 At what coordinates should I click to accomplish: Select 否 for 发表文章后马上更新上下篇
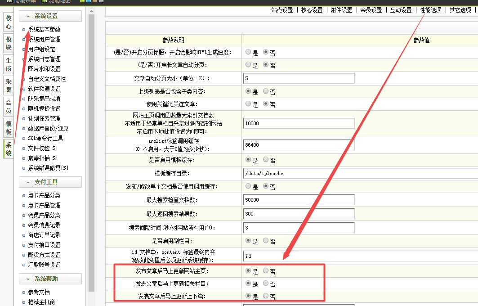click(265, 296)
